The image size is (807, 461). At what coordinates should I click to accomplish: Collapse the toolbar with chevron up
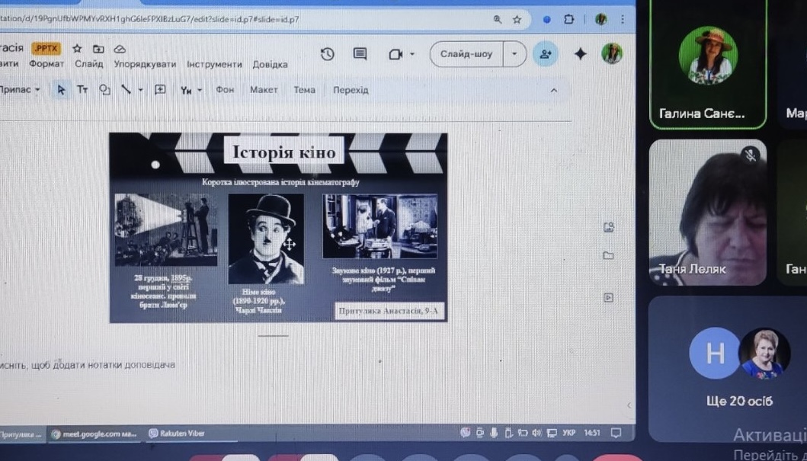(x=554, y=90)
